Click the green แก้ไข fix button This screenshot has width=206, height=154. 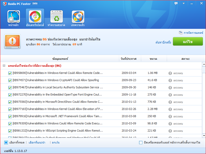(x=188, y=41)
